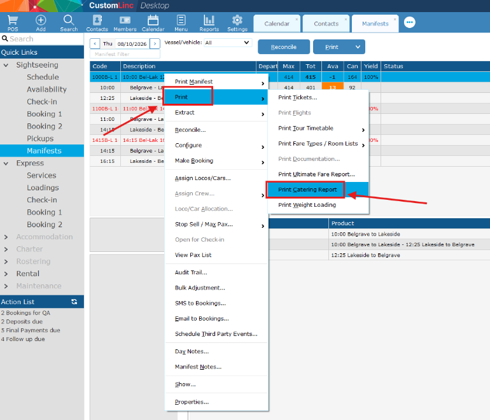Collapse the Sightseeing section
Screen dimensions: 490x420
[6, 65]
